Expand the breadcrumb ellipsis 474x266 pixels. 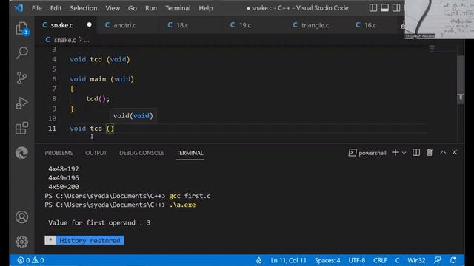[87, 40]
